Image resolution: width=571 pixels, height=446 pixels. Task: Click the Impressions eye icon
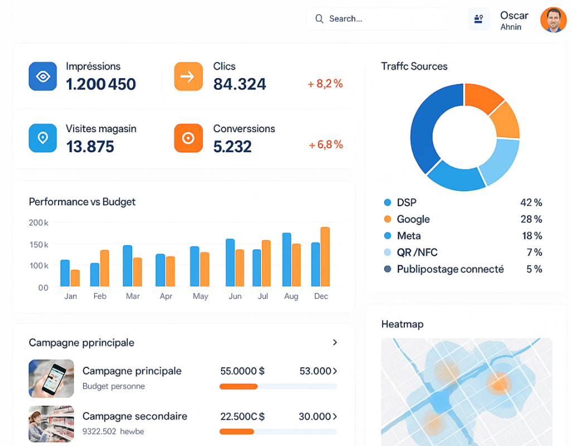pos(43,76)
